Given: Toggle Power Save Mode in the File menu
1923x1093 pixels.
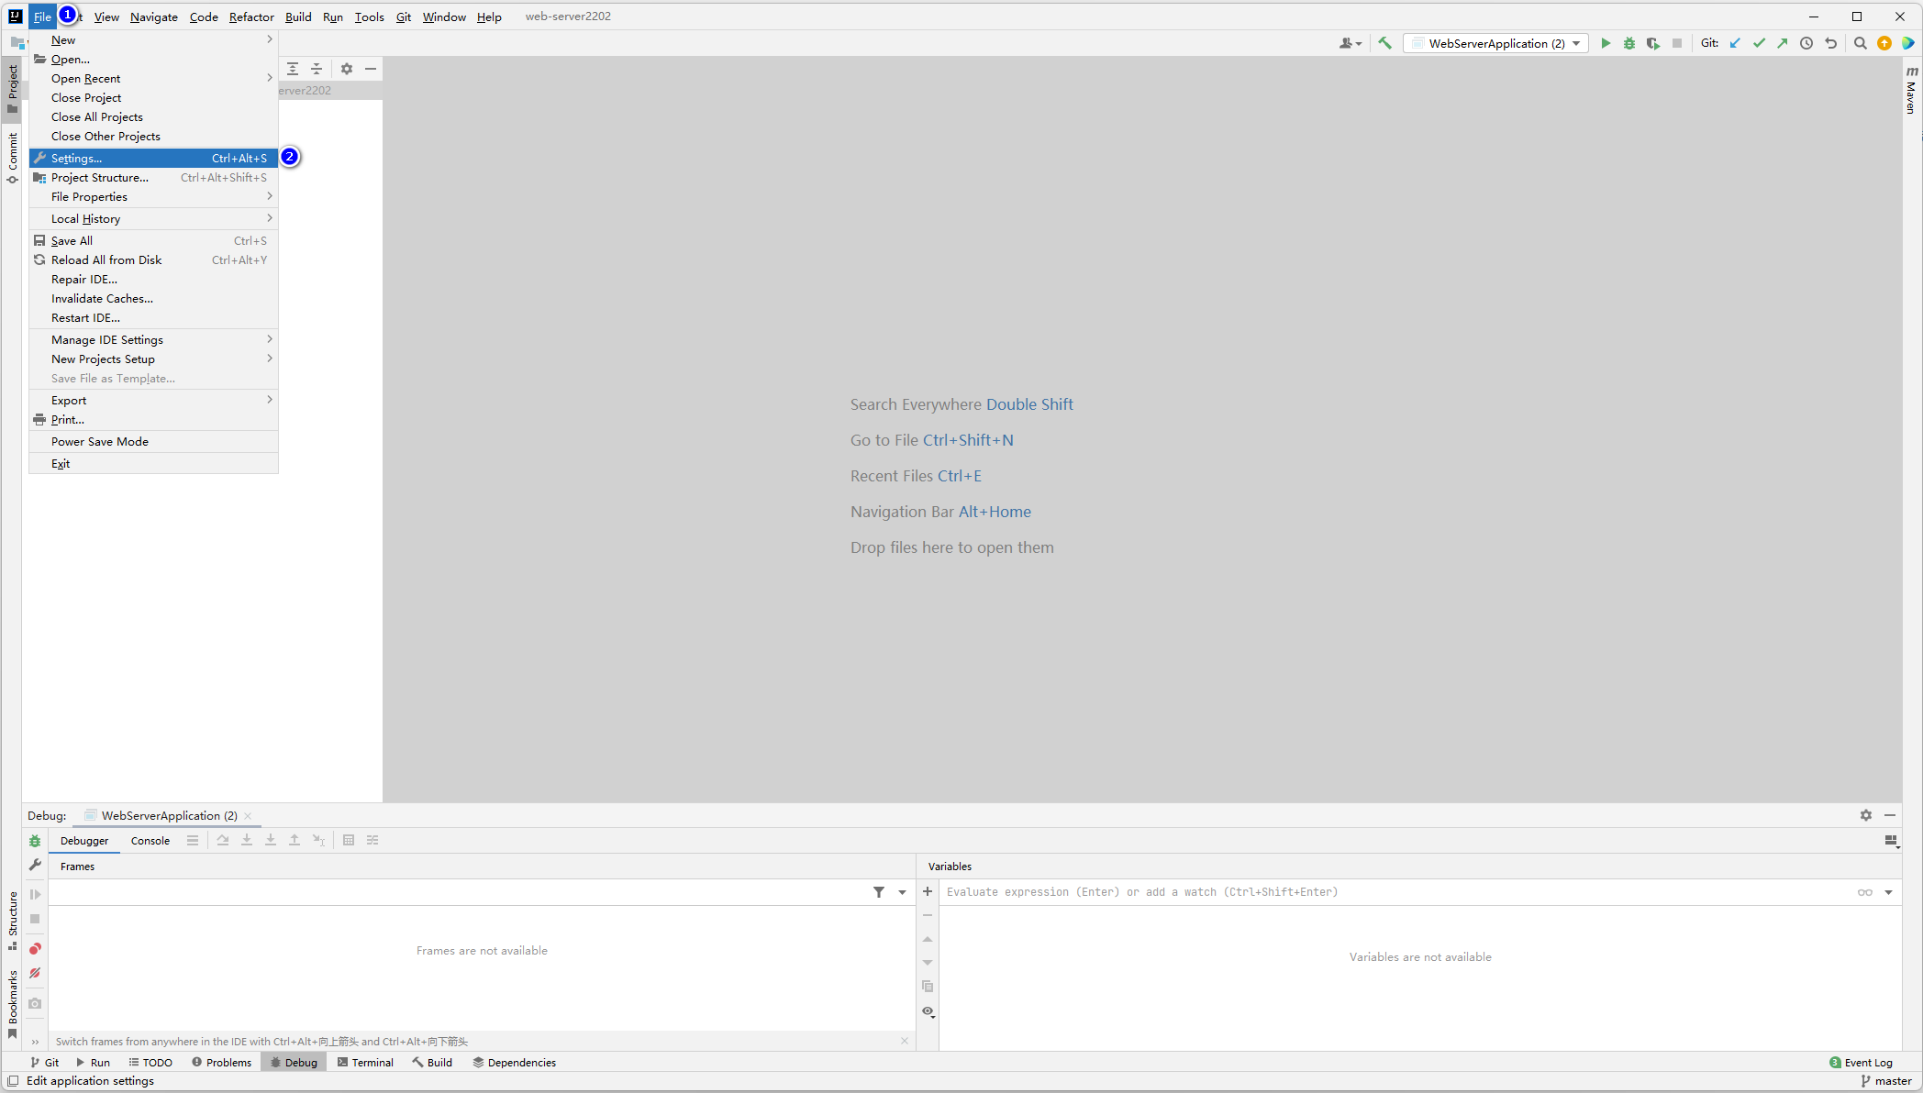Looking at the screenshot, I should [x=100, y=442].
